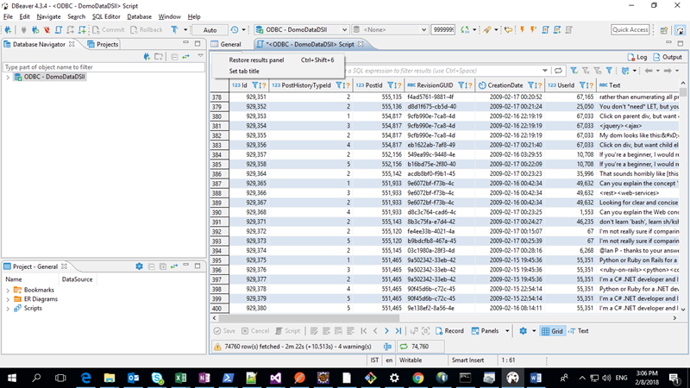The height and width of the screenshot is (388, 690).
Task: Toggle Grid view mode
Action: click(x=552, y=330)
